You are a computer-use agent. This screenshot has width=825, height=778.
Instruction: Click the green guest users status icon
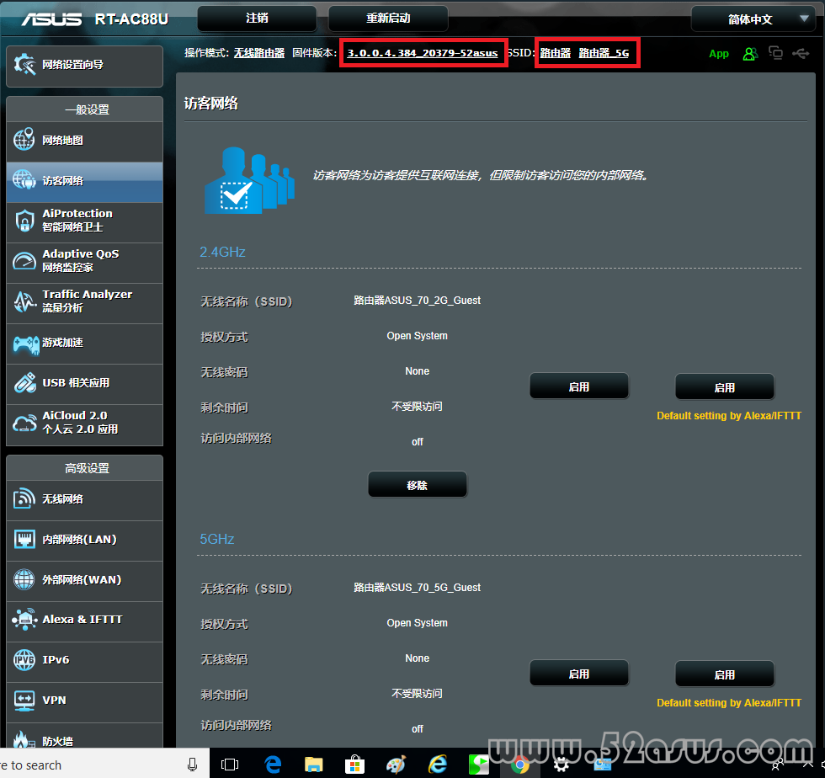point(750,54)
